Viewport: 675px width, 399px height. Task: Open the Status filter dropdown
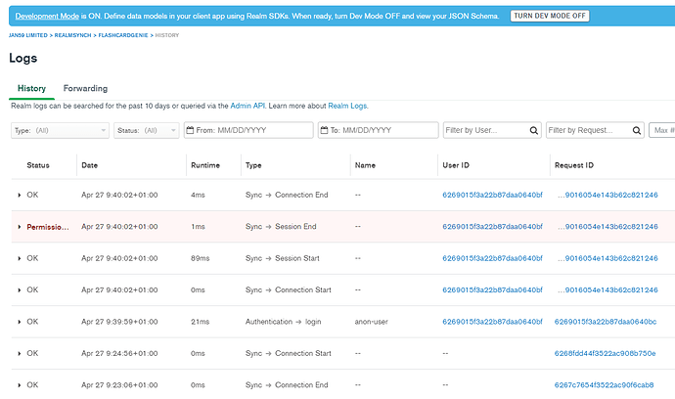(x=145, y=130)
